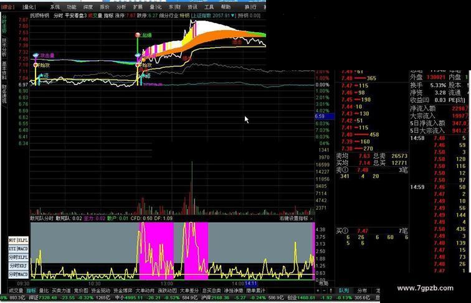Switch to the 净挂净撤 bottom tab

pyautogui.click(x=234, y=291)
